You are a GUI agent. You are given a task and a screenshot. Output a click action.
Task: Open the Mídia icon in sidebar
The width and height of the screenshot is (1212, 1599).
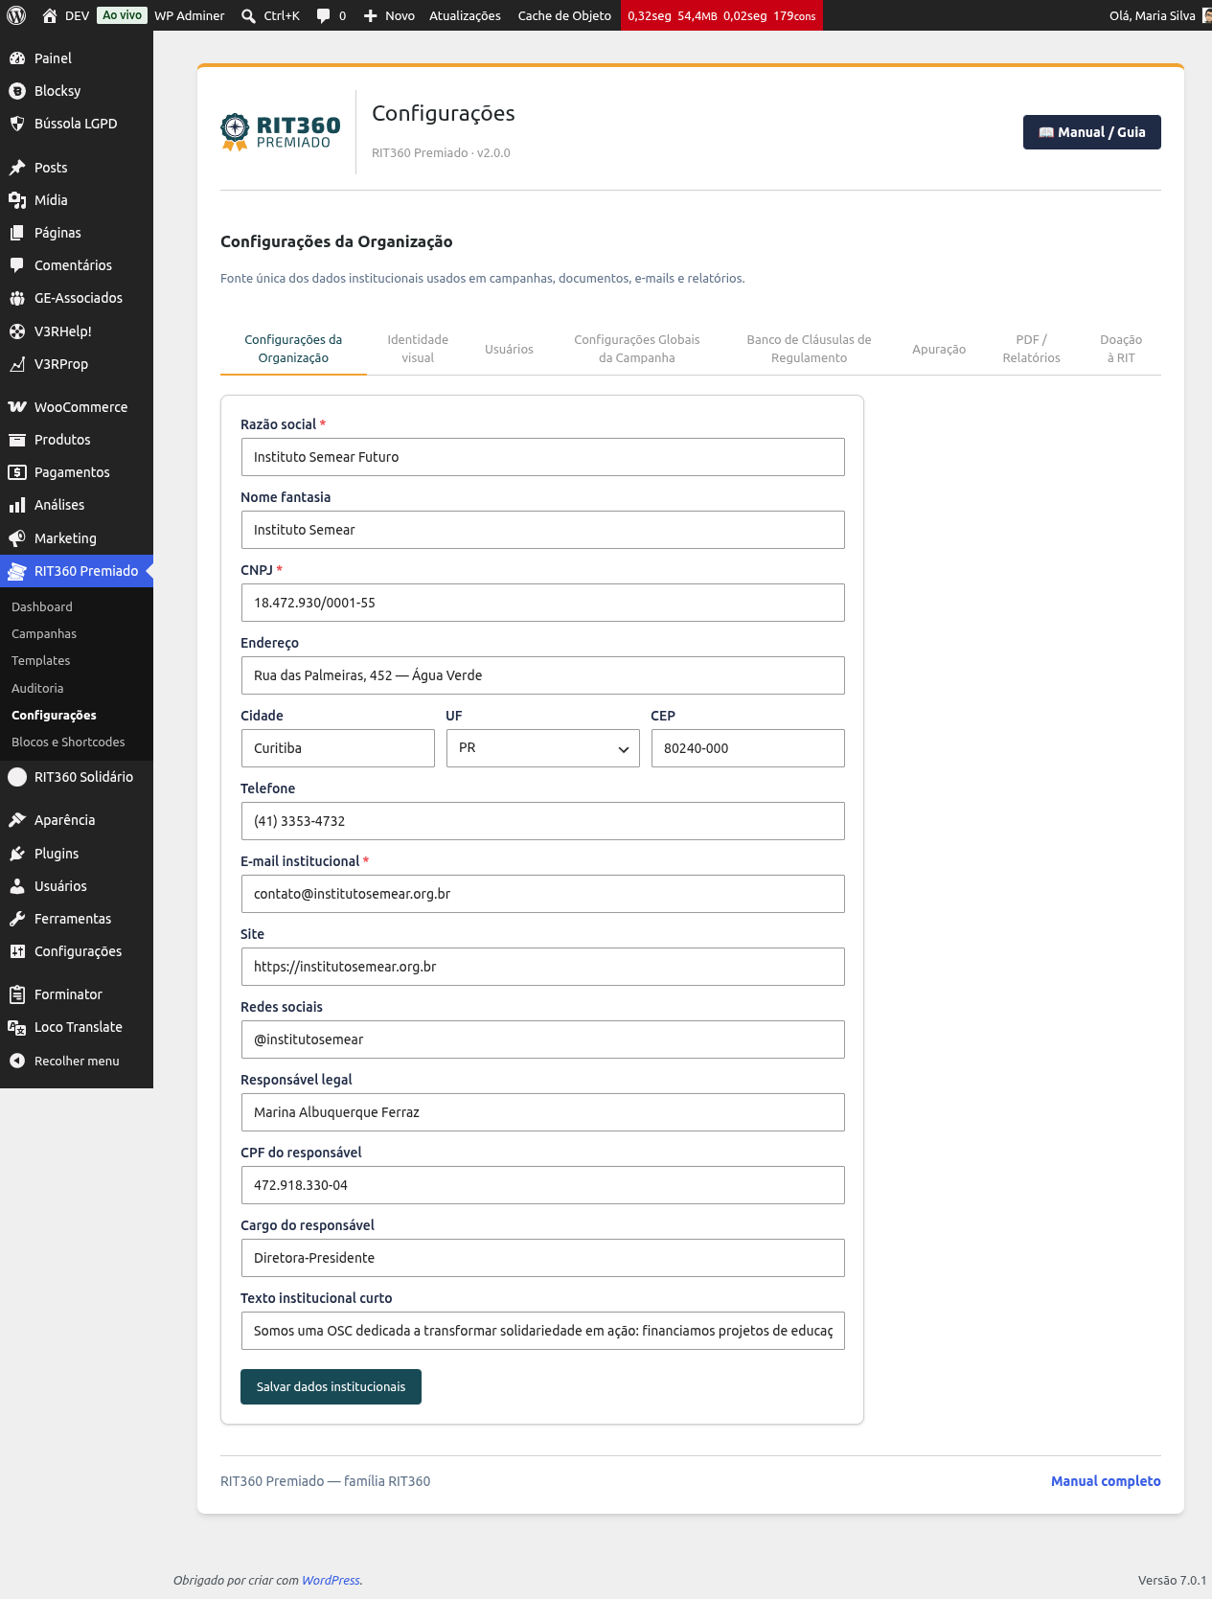(x=17, y=200)
